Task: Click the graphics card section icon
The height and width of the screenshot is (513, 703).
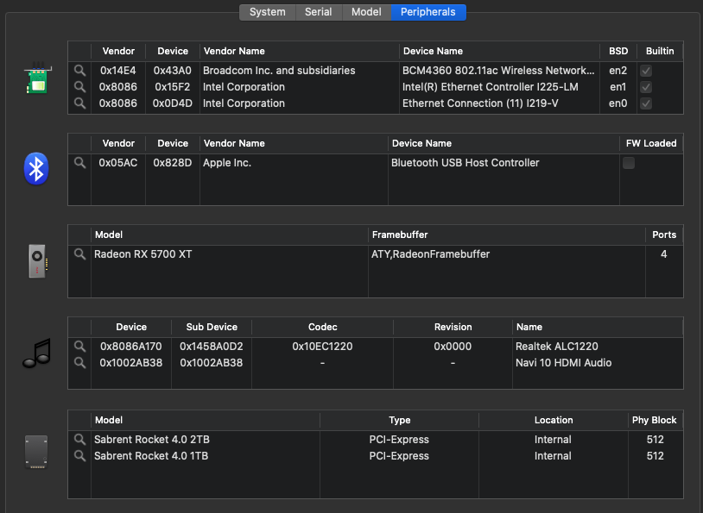Action: (x=35, y=261)
